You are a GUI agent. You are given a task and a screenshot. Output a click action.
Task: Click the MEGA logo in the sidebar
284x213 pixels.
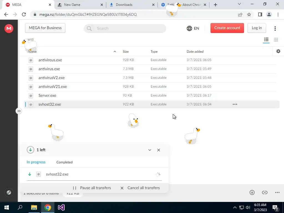pyautogui.click(x=9, y=29)
